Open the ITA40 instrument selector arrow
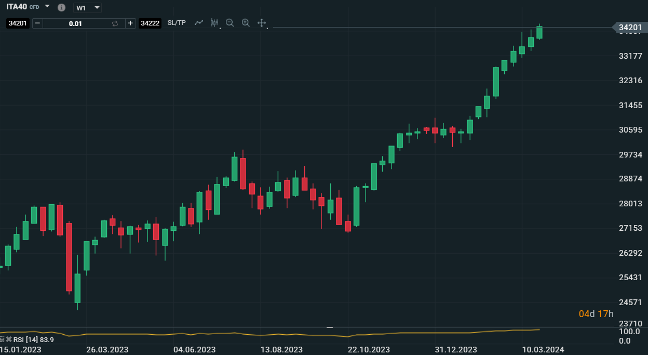 [x=47, y=7]
